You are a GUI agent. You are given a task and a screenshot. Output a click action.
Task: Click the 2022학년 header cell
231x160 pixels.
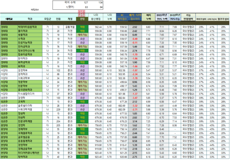pyautogui.click(x=175, y=15)
